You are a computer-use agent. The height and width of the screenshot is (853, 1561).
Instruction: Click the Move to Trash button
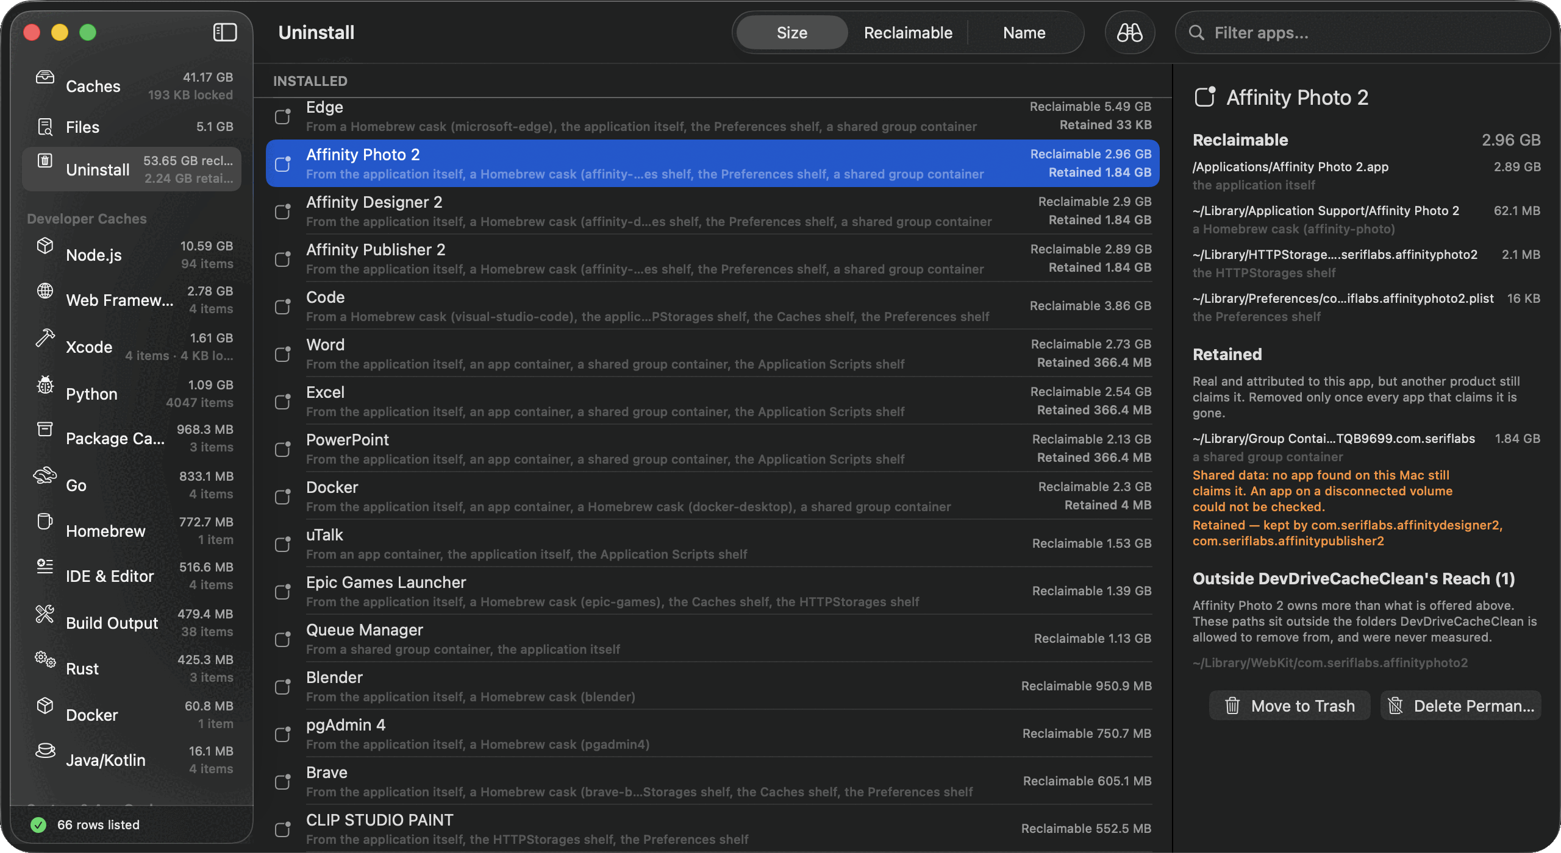pos(1290,706)
